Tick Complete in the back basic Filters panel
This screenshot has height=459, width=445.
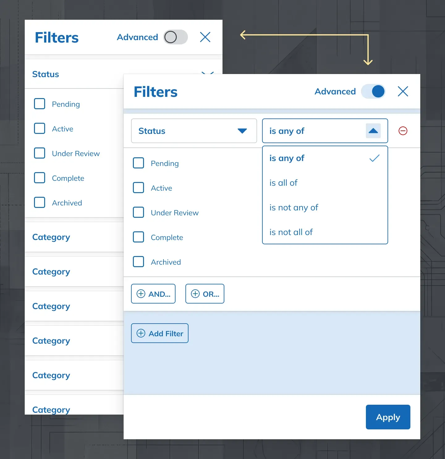point(40,178)
